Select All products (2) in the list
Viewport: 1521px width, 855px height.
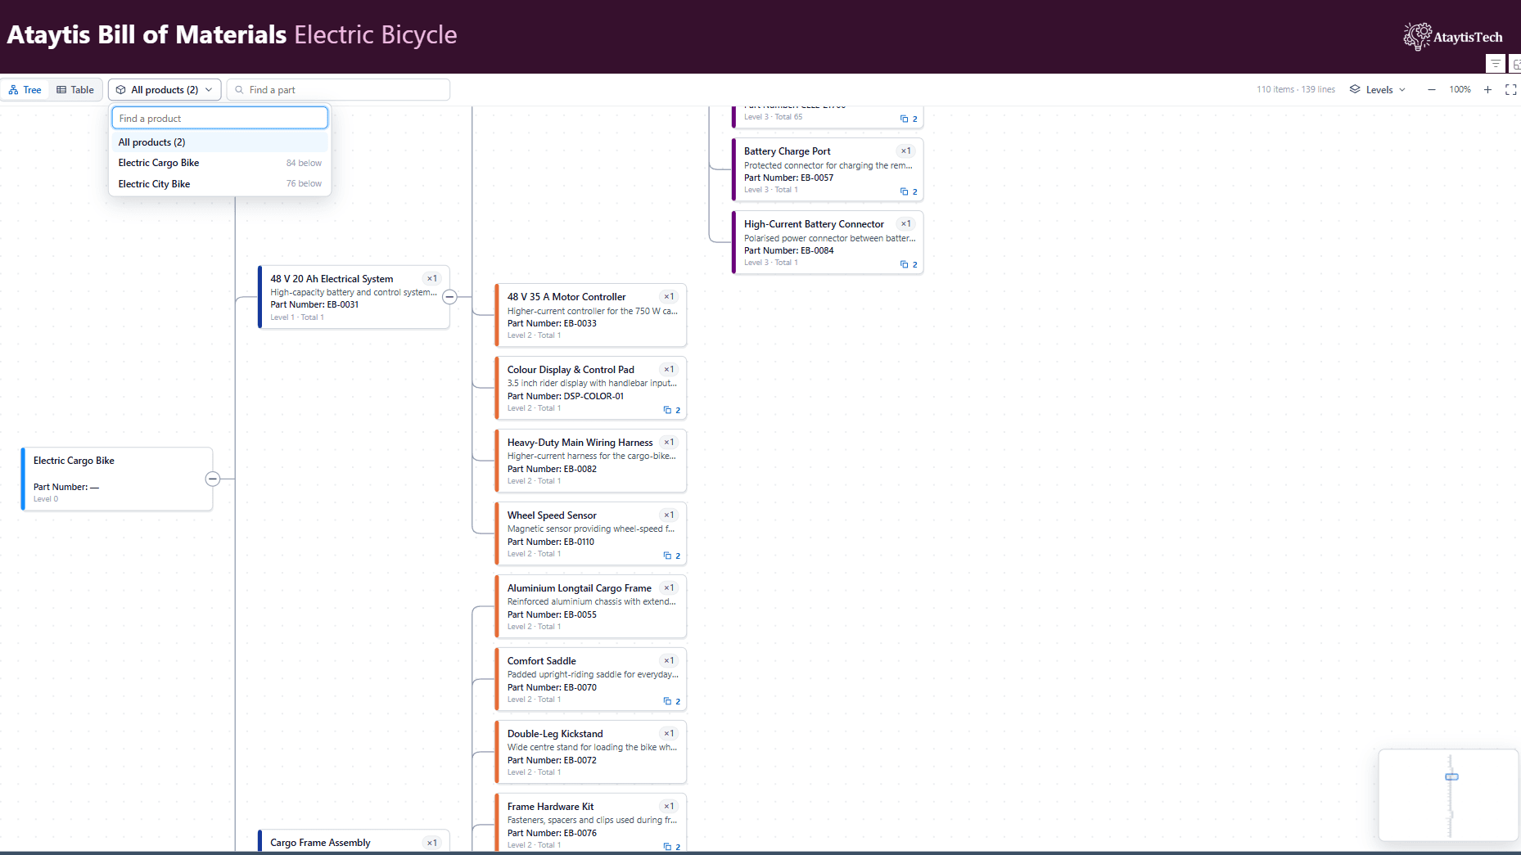[x=220, y=142]
